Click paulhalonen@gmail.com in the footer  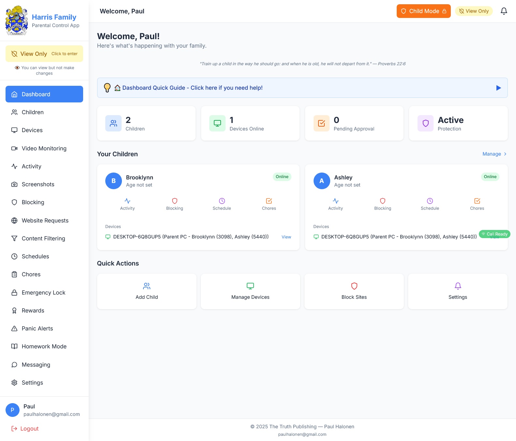pyautogui.click(x=302, y=434)
